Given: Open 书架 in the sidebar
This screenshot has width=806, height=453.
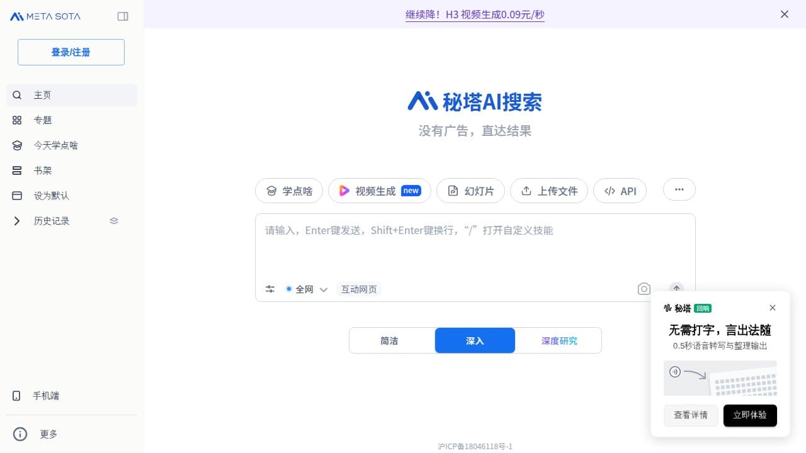Looking at the screenshot, I should 72,171.
